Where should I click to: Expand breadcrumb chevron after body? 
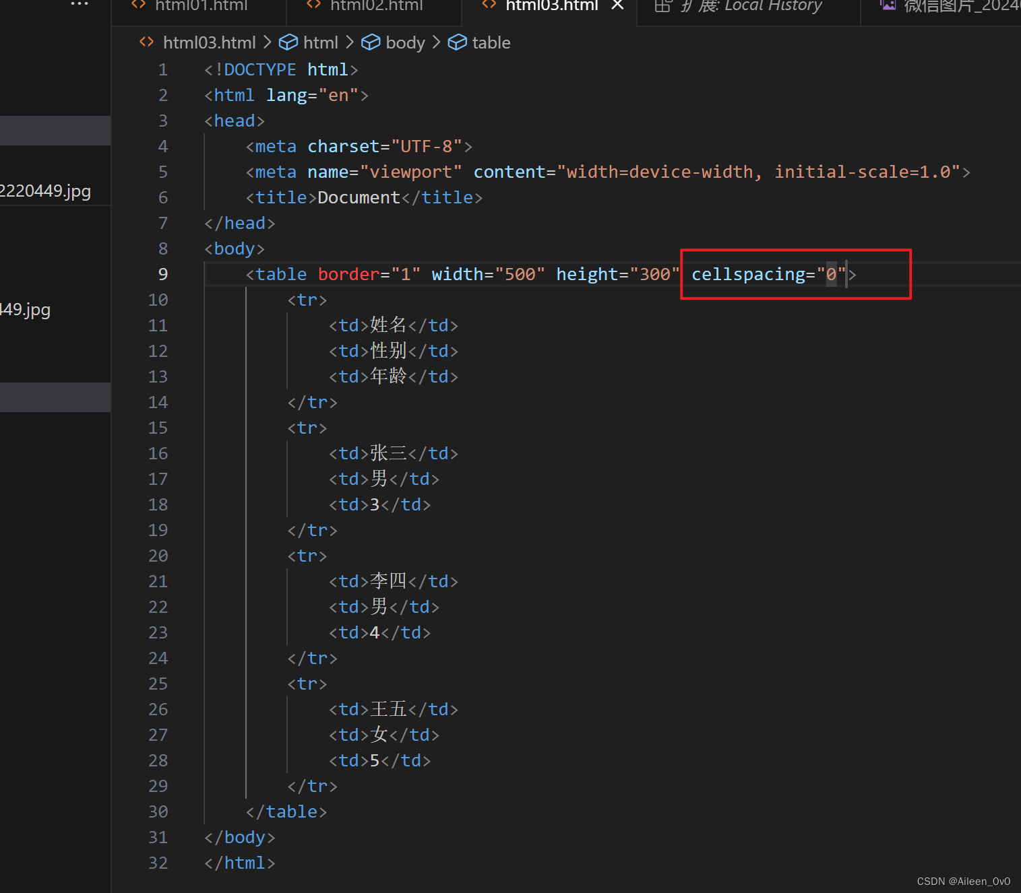(x=436, y=42)
